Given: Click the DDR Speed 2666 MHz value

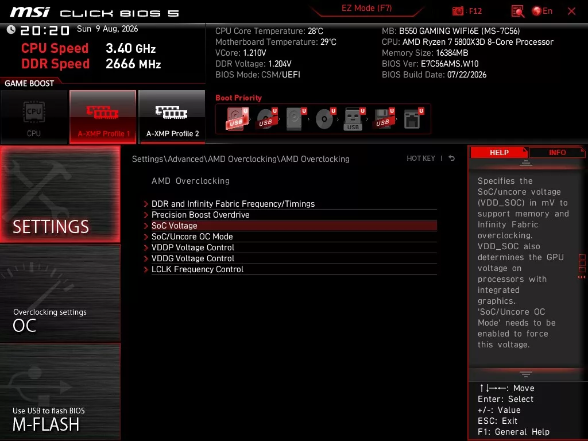Looking at the screenshot, I should [133, 64].
